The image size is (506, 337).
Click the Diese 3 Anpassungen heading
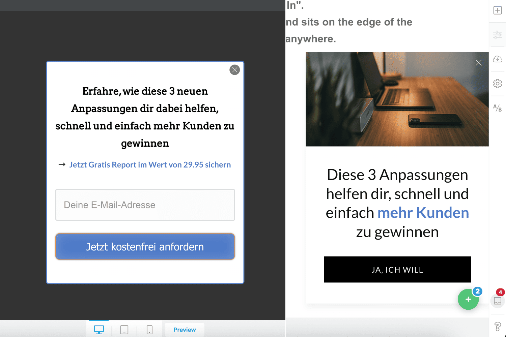pyautogui.click(x=397, y=203)
